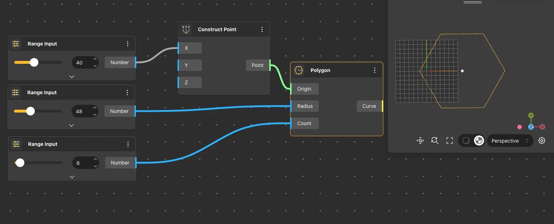Viewport: 554px width, 224px height.
Task: Open viewport settings gear
Action: tap(542, 141)
